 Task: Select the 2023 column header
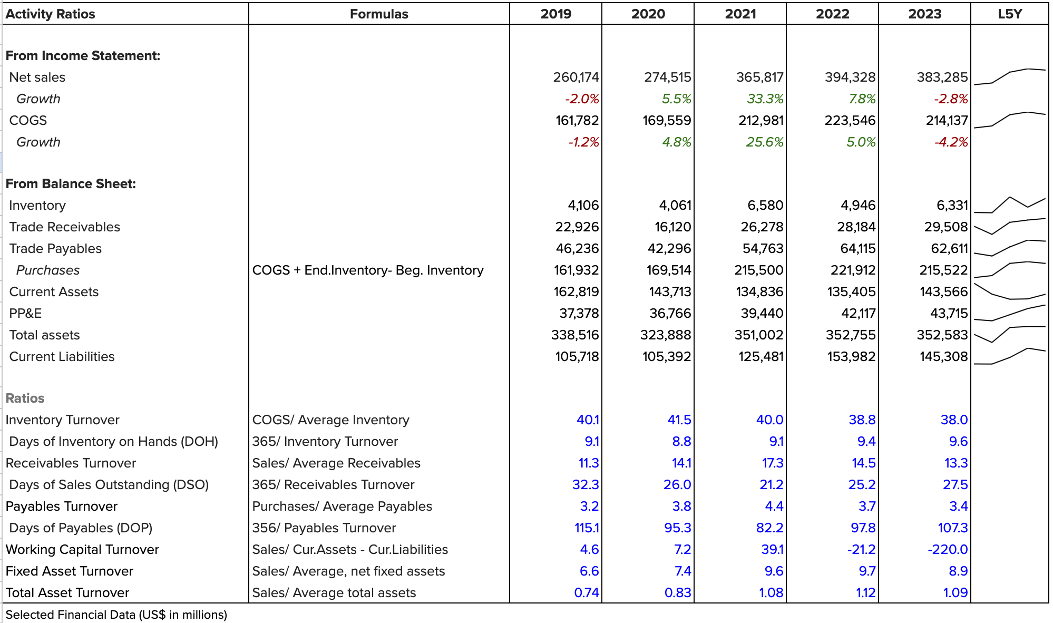(924, 14)
